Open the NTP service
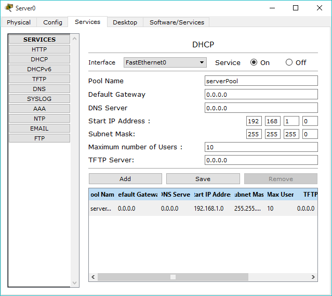332x296 pixels. pos(39,119)
